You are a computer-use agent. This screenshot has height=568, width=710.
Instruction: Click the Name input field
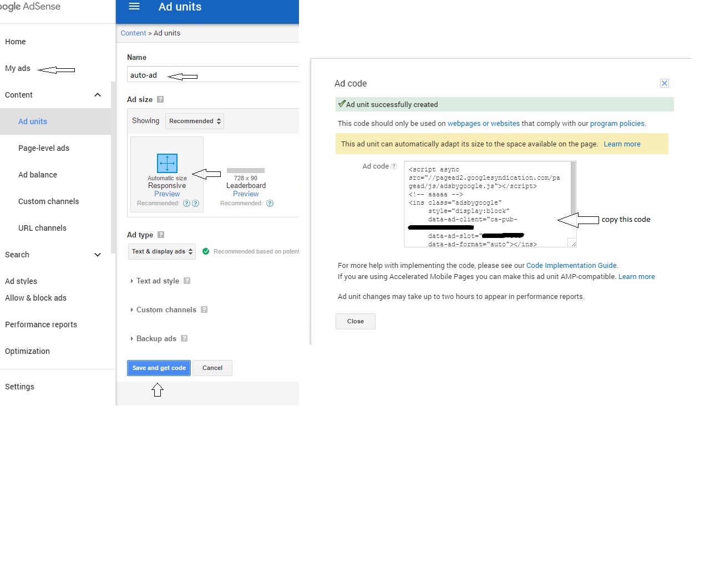pyautogui.click(x=213, y=75)
